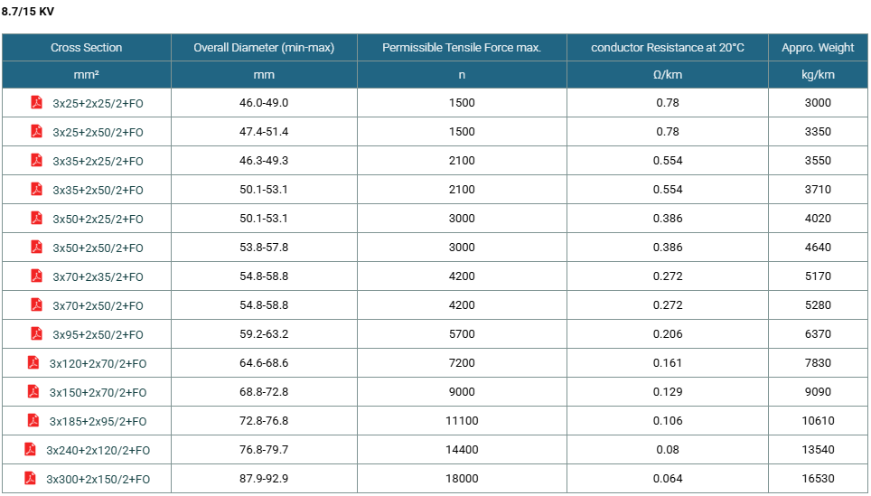Viewport: 871px width, 496px height.
Task: Open the 3x70+2x50/2+FO cross section link
Action: click(x=98, y=305)
